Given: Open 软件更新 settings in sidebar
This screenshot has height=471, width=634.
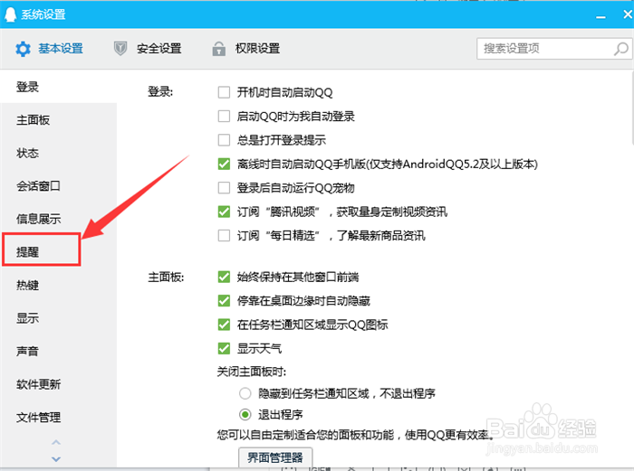Looking at the screenshot, I should [38, 384].
